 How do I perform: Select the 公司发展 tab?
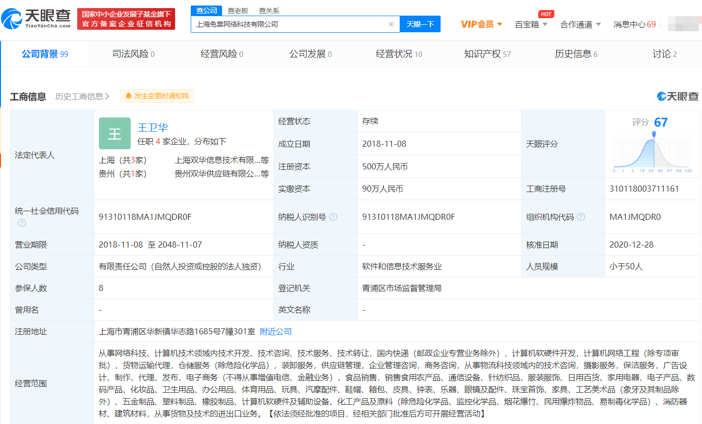[310, 54]
